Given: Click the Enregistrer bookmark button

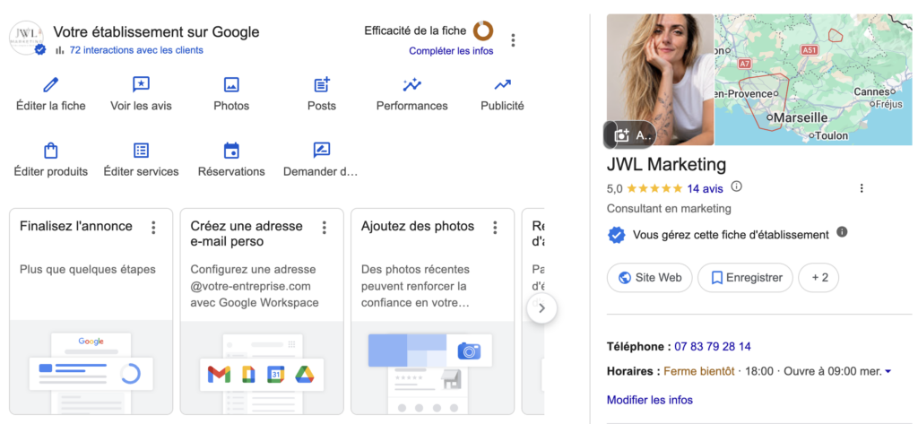Looking at the screenshot, I should [745, 278].
